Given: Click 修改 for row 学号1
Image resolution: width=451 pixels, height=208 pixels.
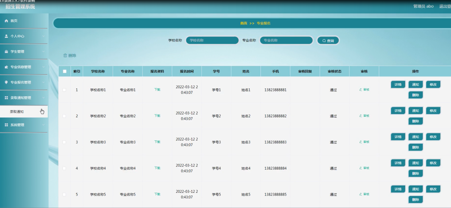Looking at the screenshot, I should pyautogui.click(x=433, y=85).
